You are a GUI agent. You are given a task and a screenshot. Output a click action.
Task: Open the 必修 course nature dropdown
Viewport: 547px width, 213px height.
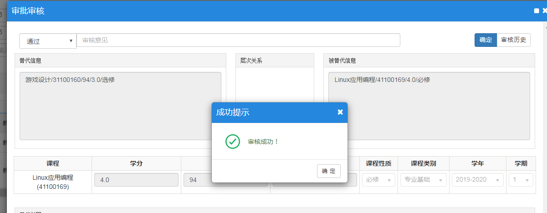pos(377,180)
